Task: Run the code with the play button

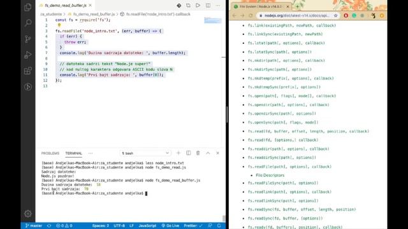Action: click(x=198, y=6)
